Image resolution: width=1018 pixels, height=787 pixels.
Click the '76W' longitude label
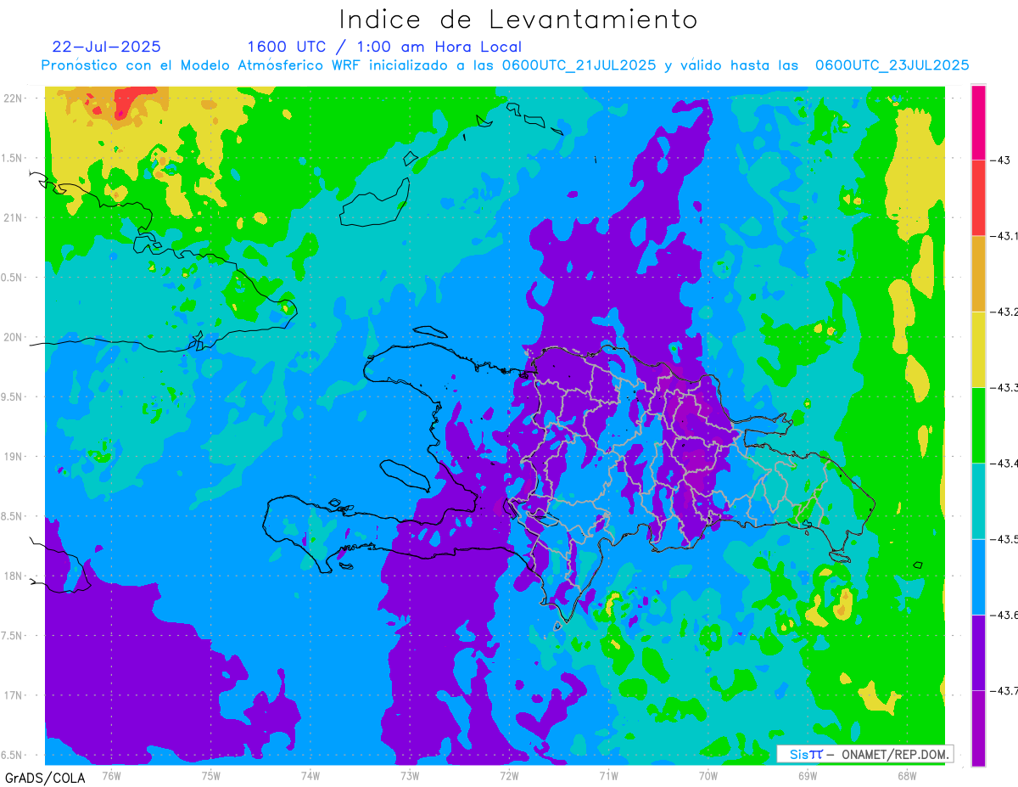(x=111, y=774)
